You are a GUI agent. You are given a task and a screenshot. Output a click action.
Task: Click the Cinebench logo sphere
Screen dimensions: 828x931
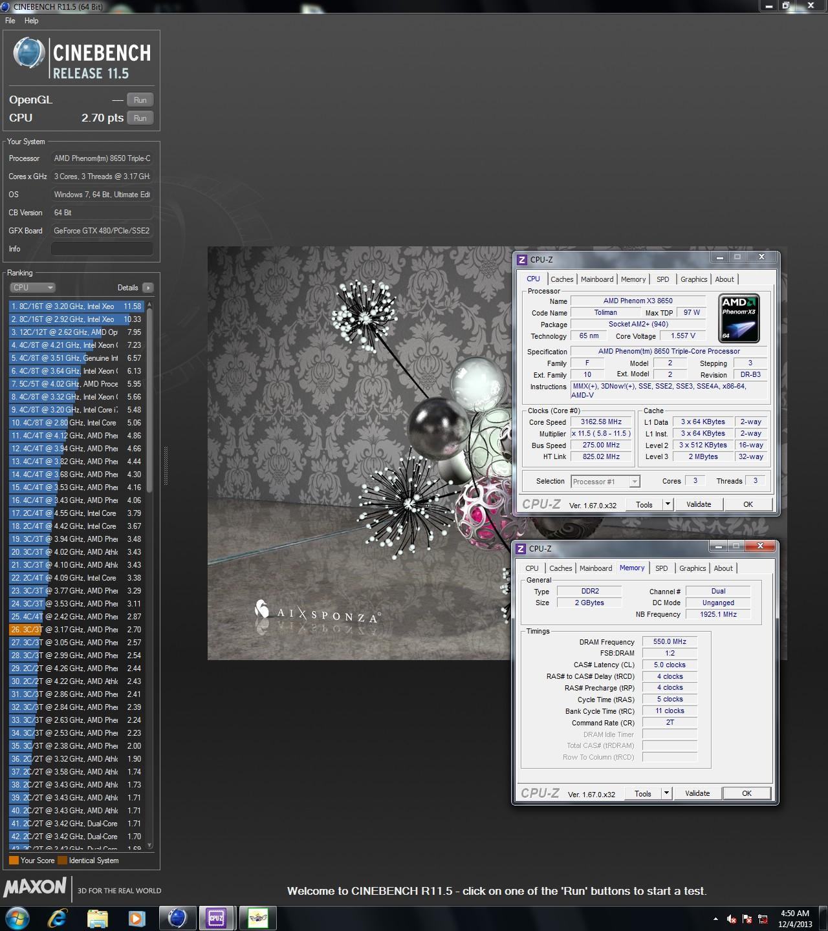pos(29,53)
